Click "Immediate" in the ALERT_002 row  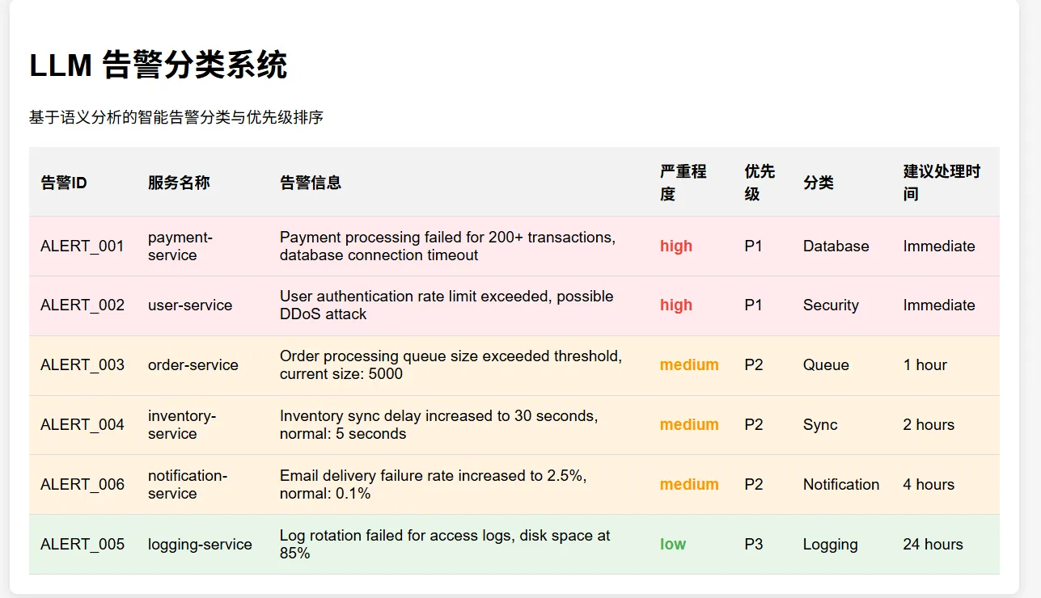tap(939, 305)
